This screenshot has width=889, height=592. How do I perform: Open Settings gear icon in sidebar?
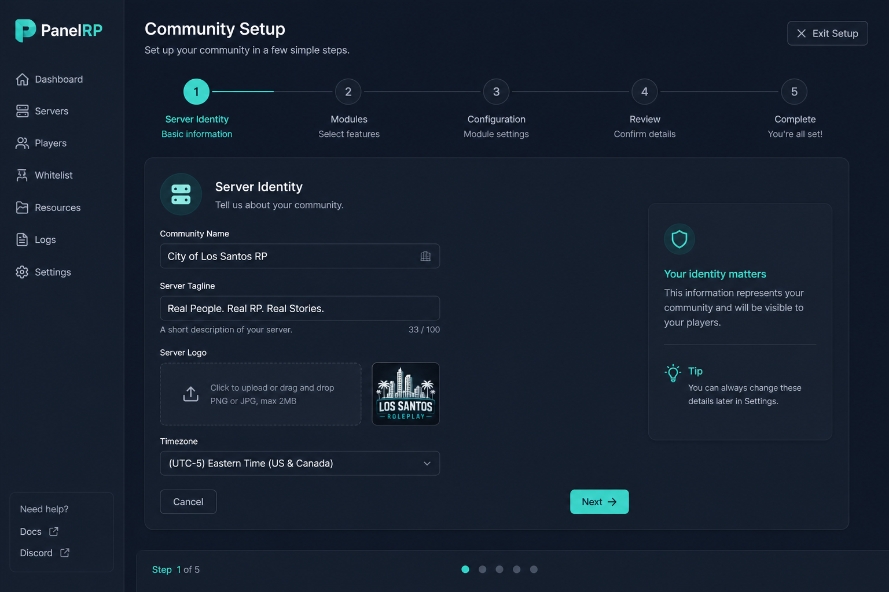coord(22,272)
